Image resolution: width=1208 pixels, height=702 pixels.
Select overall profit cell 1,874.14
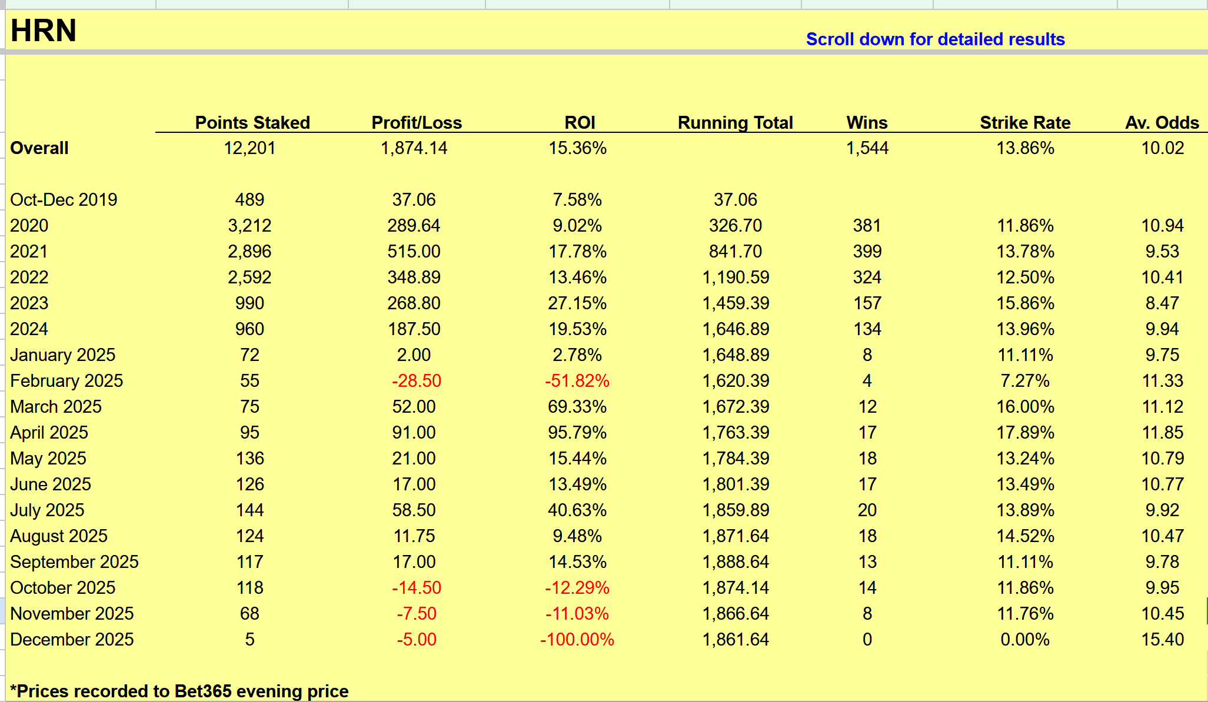click(x=414, y=148)
